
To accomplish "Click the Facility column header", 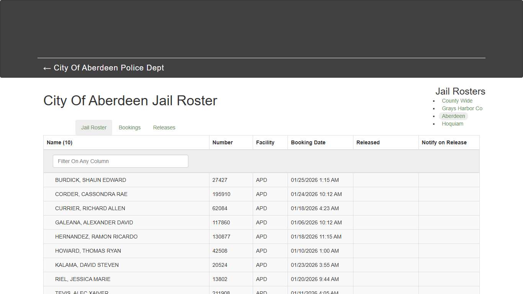I will (x=265, y=142).
